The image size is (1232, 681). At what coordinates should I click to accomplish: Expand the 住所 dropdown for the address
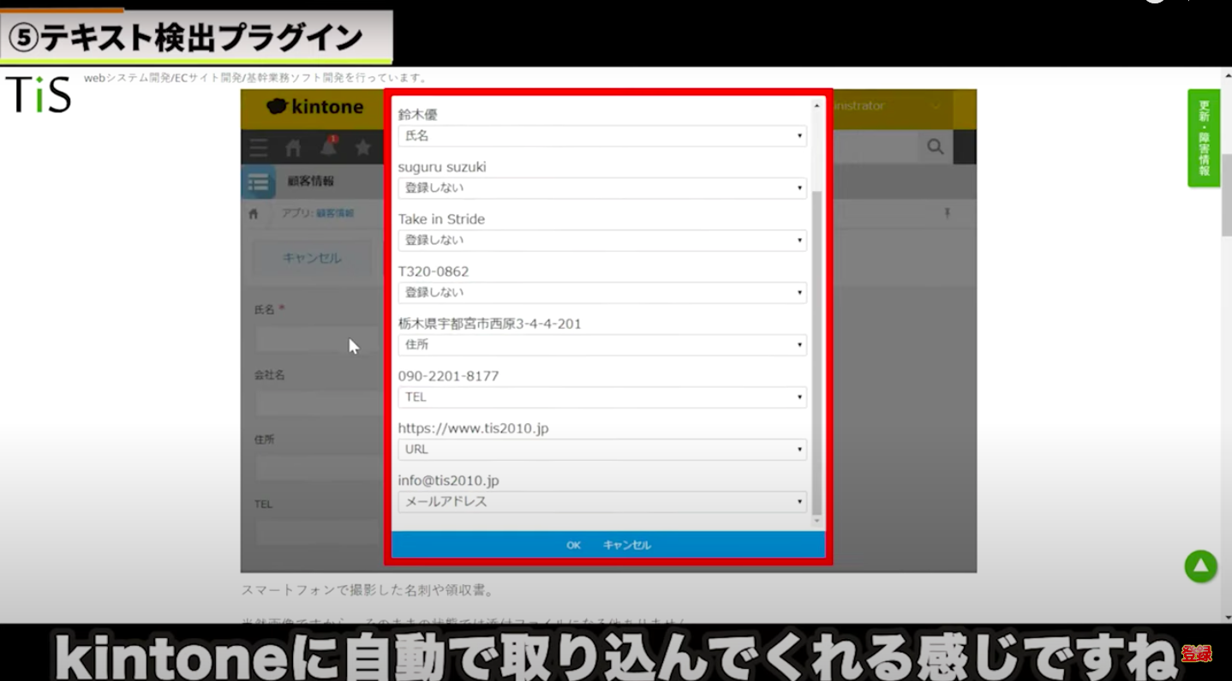pos(601,344)
